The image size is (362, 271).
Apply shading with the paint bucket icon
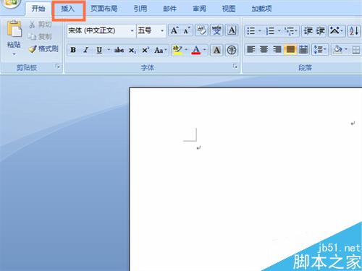click(x=337, y=50)
